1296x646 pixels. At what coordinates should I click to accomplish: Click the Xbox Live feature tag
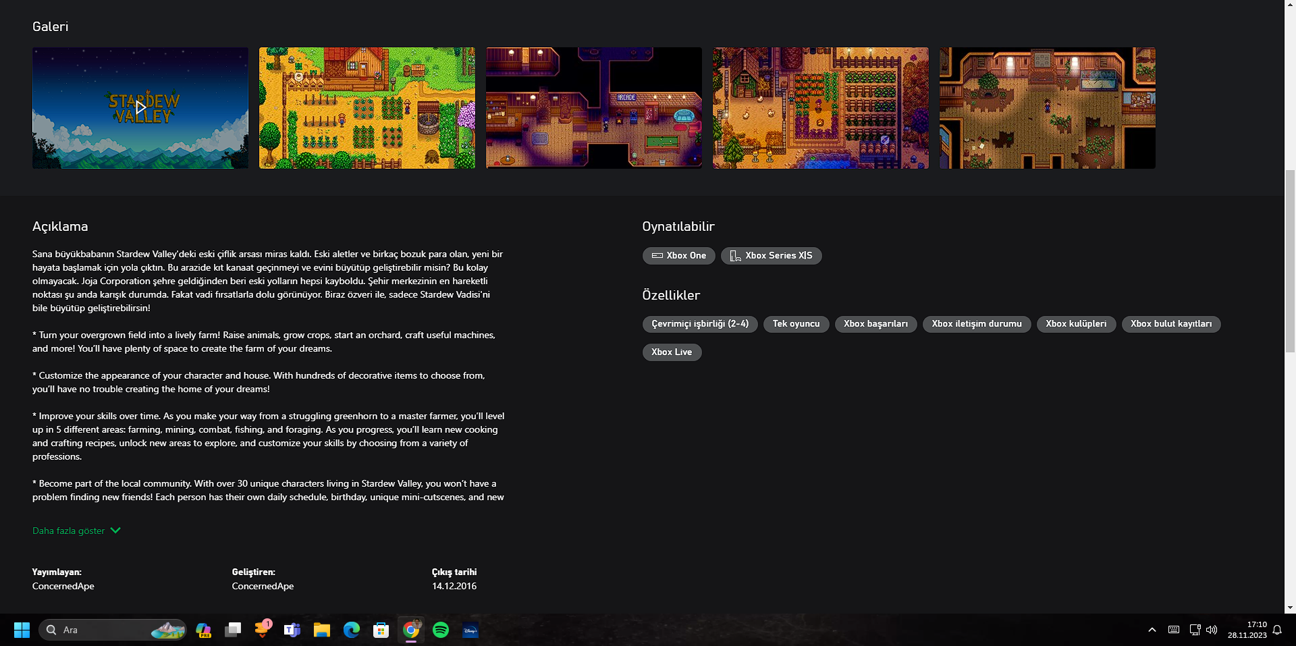(672, 352)
